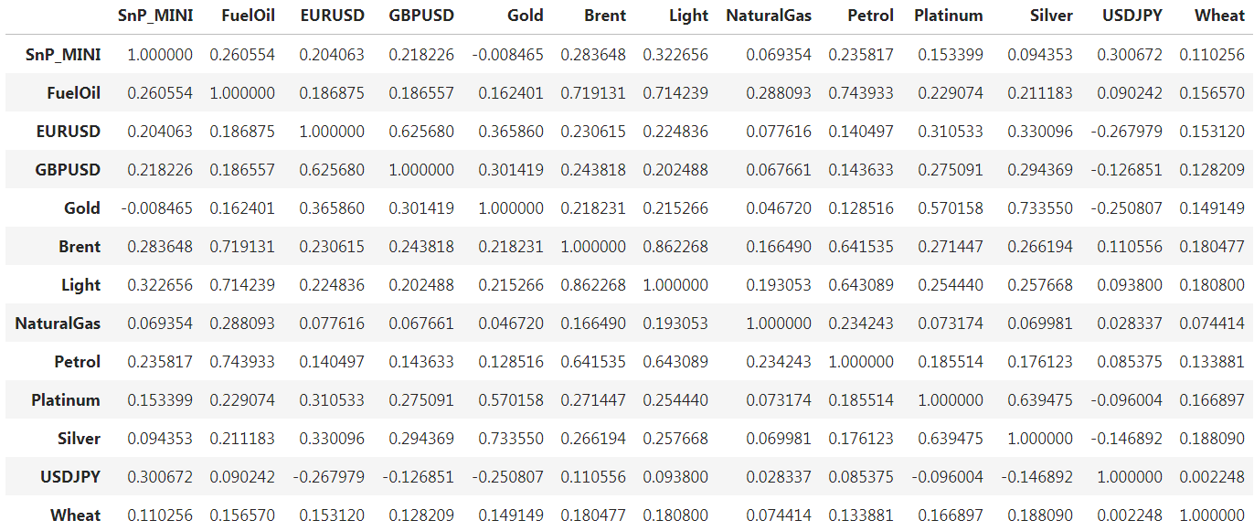Select the EURUSD column header
The width and height of the screenshot is (1254, 531).
click(x=330, y=16)
